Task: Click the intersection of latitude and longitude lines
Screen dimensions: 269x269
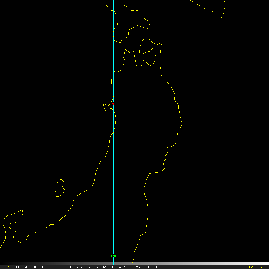Action: (113, 104)
